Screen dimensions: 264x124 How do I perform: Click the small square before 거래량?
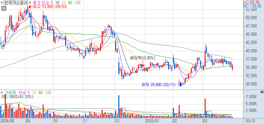2,92
